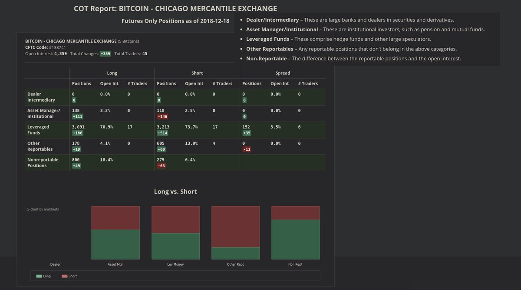Click the red Short segment of Other Rept bar

click(x=236, y=227)
